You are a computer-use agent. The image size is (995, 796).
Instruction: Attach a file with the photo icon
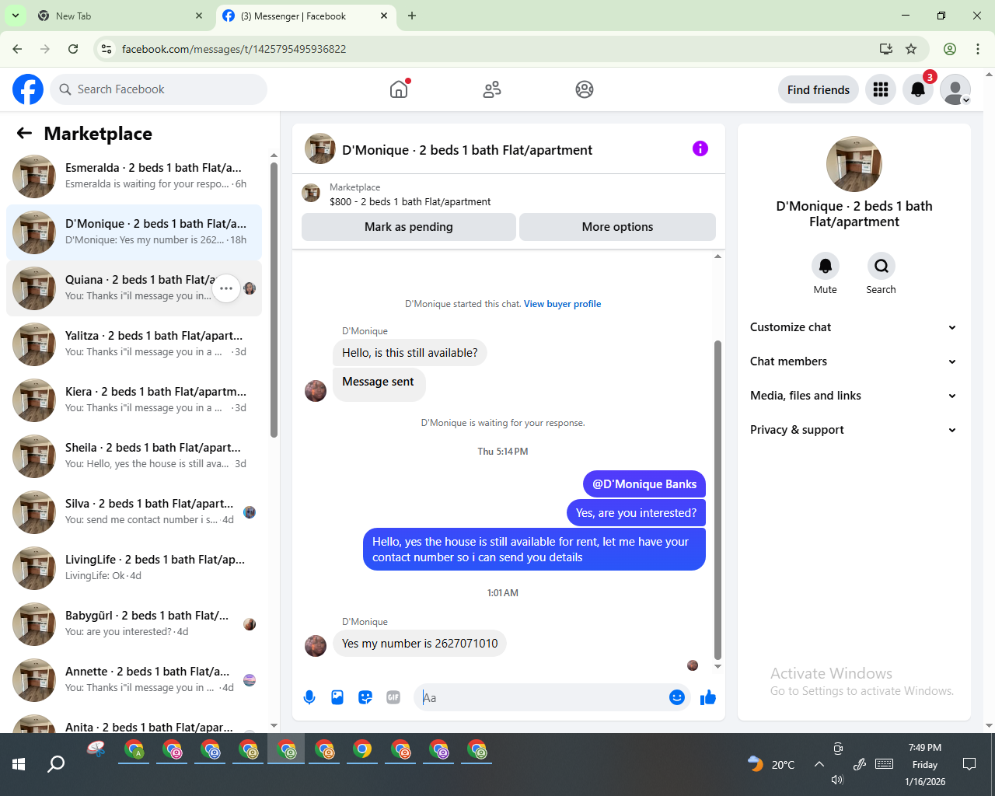[337, 697]
